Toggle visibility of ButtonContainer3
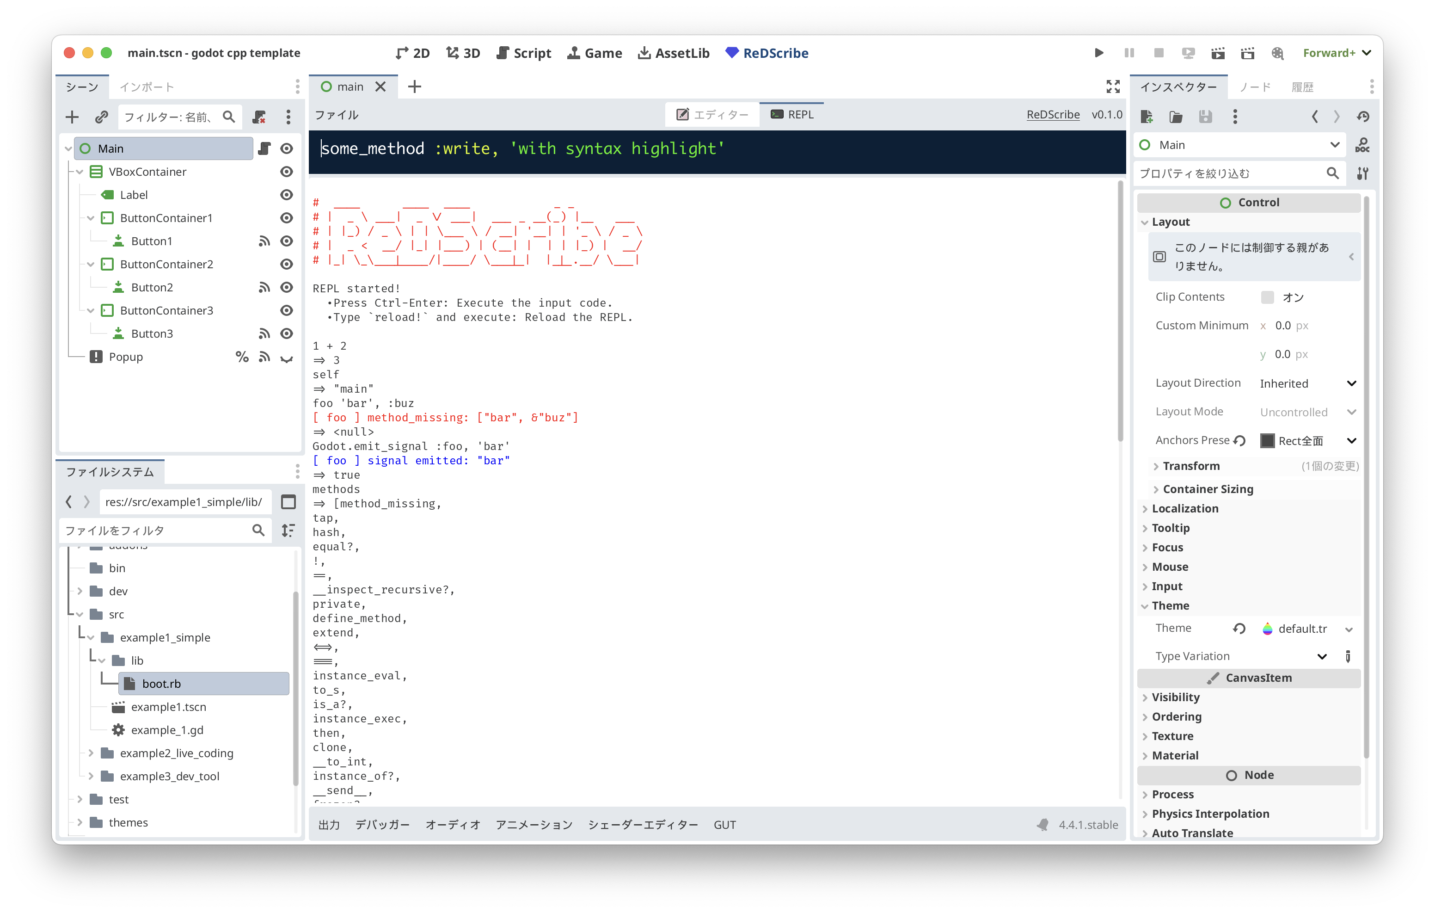Viewport: 1435px width, 913px height. [x=287, y=311]
